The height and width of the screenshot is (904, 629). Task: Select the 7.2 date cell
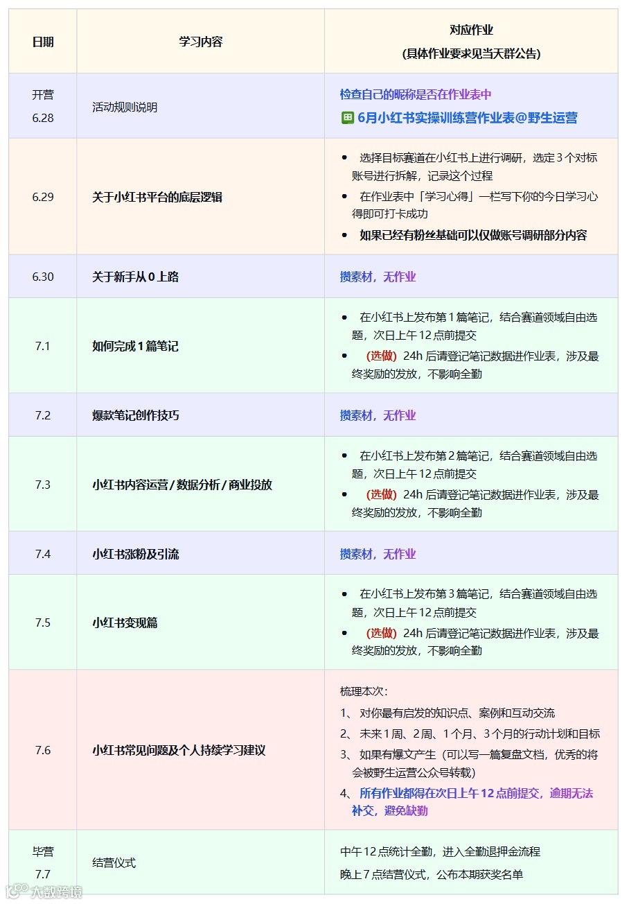(43, 415)
